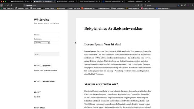Open the SneakersFor Women bookmark
This screenshot has width=194, height=109.
click(x=148, y=8)
